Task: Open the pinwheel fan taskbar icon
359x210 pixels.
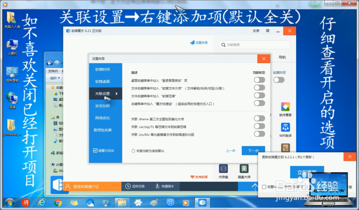Action: 138,203
